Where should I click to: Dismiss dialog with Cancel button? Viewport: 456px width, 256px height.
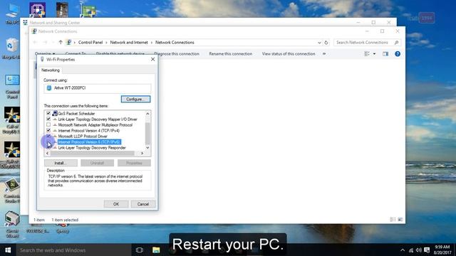click(142, 204)
